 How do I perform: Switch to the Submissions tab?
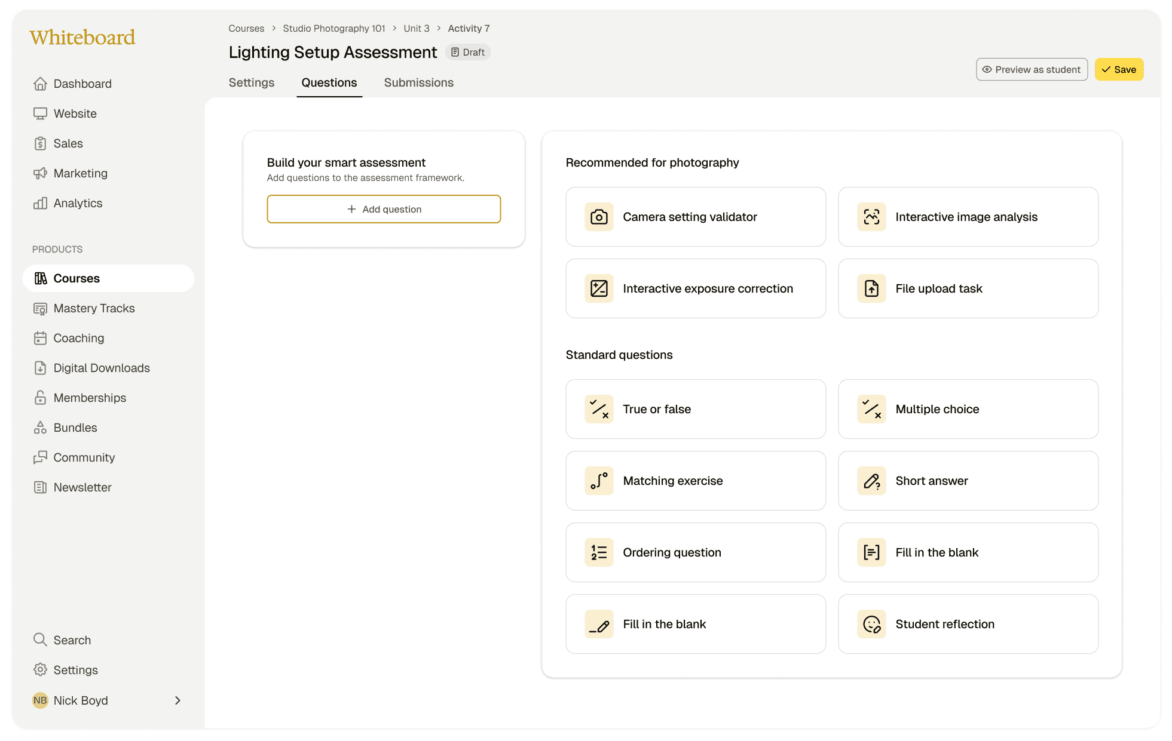pos(418,82)
